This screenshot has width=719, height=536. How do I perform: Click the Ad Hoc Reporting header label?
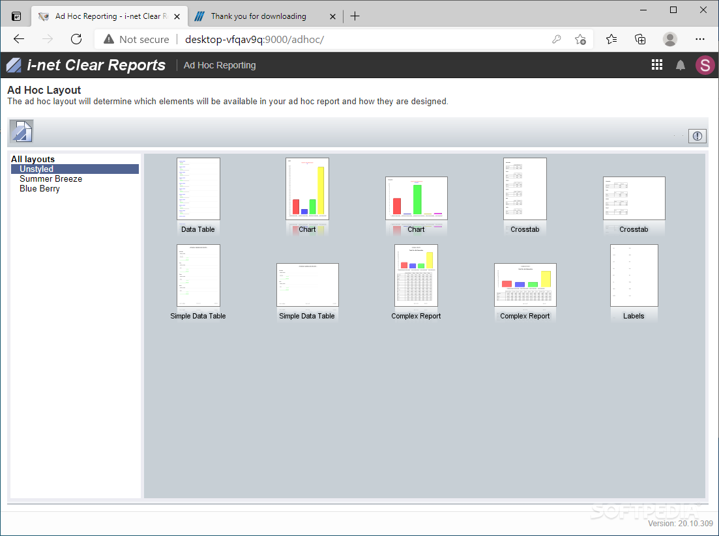tap(220, 65)
